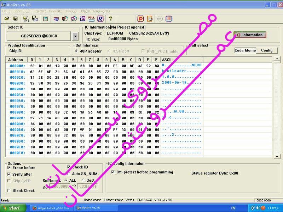This screenshot has width=283, height=212.
Task: Click the save file floppy icon
Action: pos(16,19)
